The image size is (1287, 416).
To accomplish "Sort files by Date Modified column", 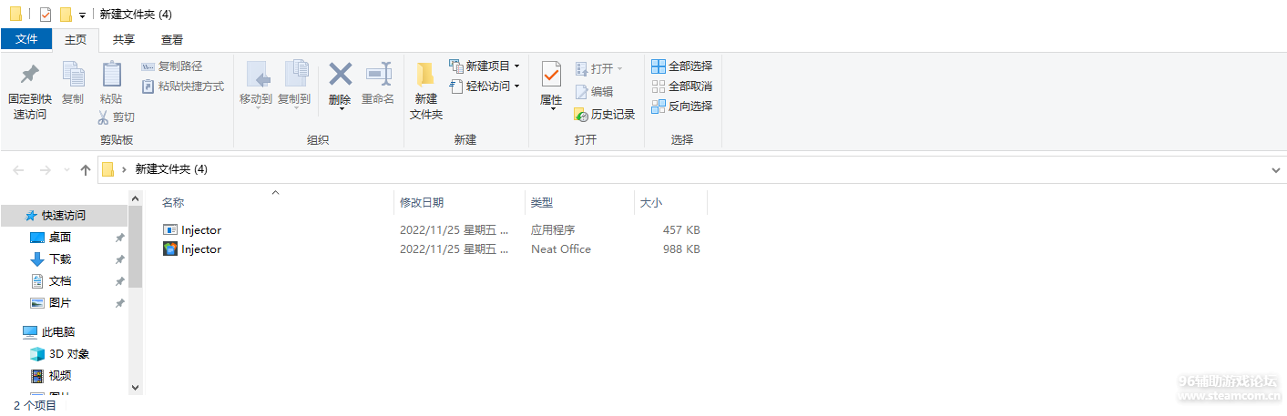I will tap(422, 203).
